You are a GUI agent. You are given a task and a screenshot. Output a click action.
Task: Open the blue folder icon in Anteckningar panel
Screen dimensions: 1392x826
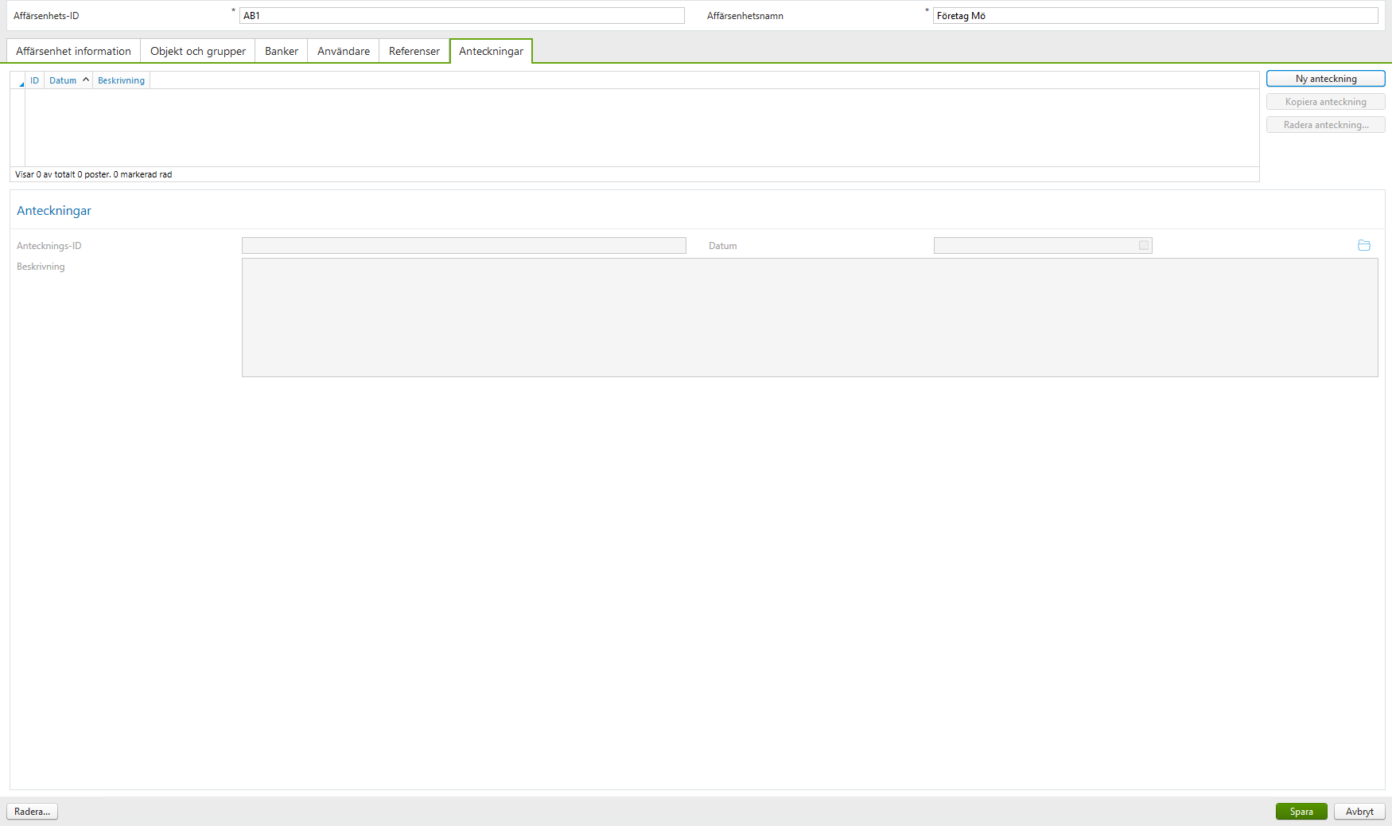click(1364, 245)
